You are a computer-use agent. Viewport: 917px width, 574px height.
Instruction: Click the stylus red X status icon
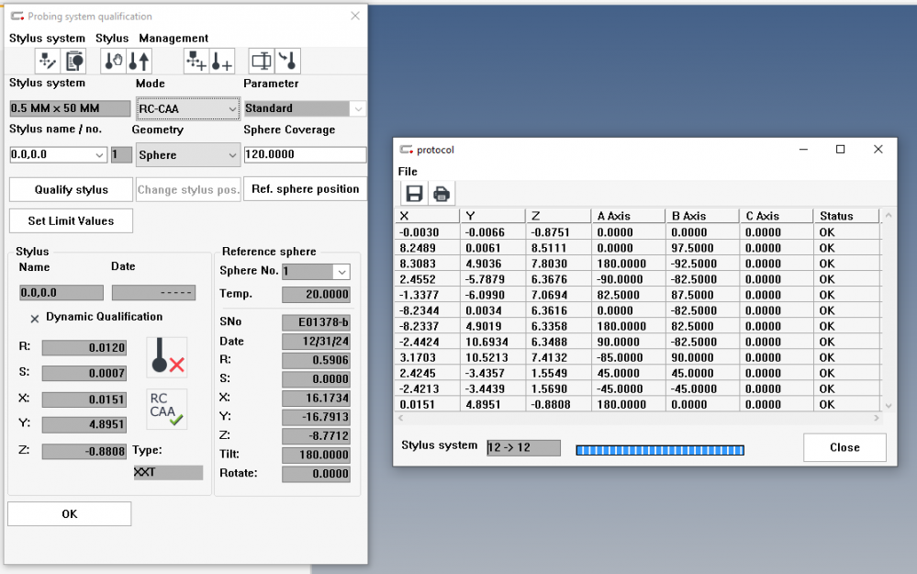(x=167, y=356)
